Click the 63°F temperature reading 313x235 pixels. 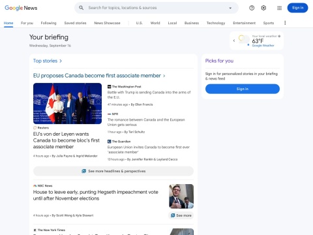[258, 41]
